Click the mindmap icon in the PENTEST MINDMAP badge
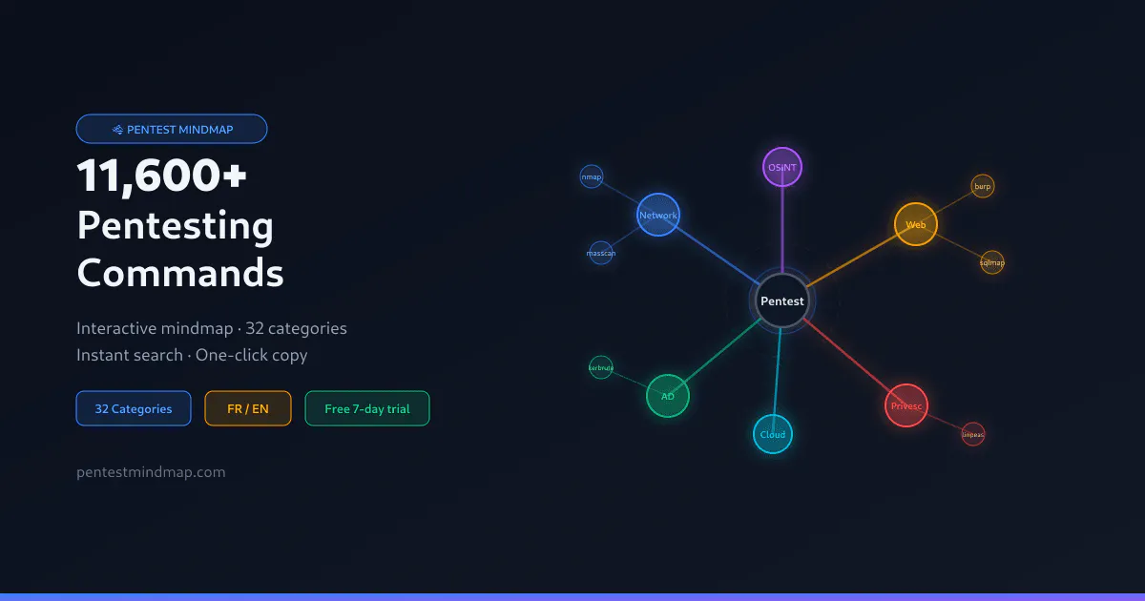 coord(117,130)
